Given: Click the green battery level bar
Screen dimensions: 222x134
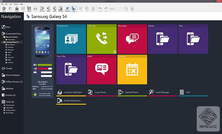Looking at the screenshot, I should [45, 65].
